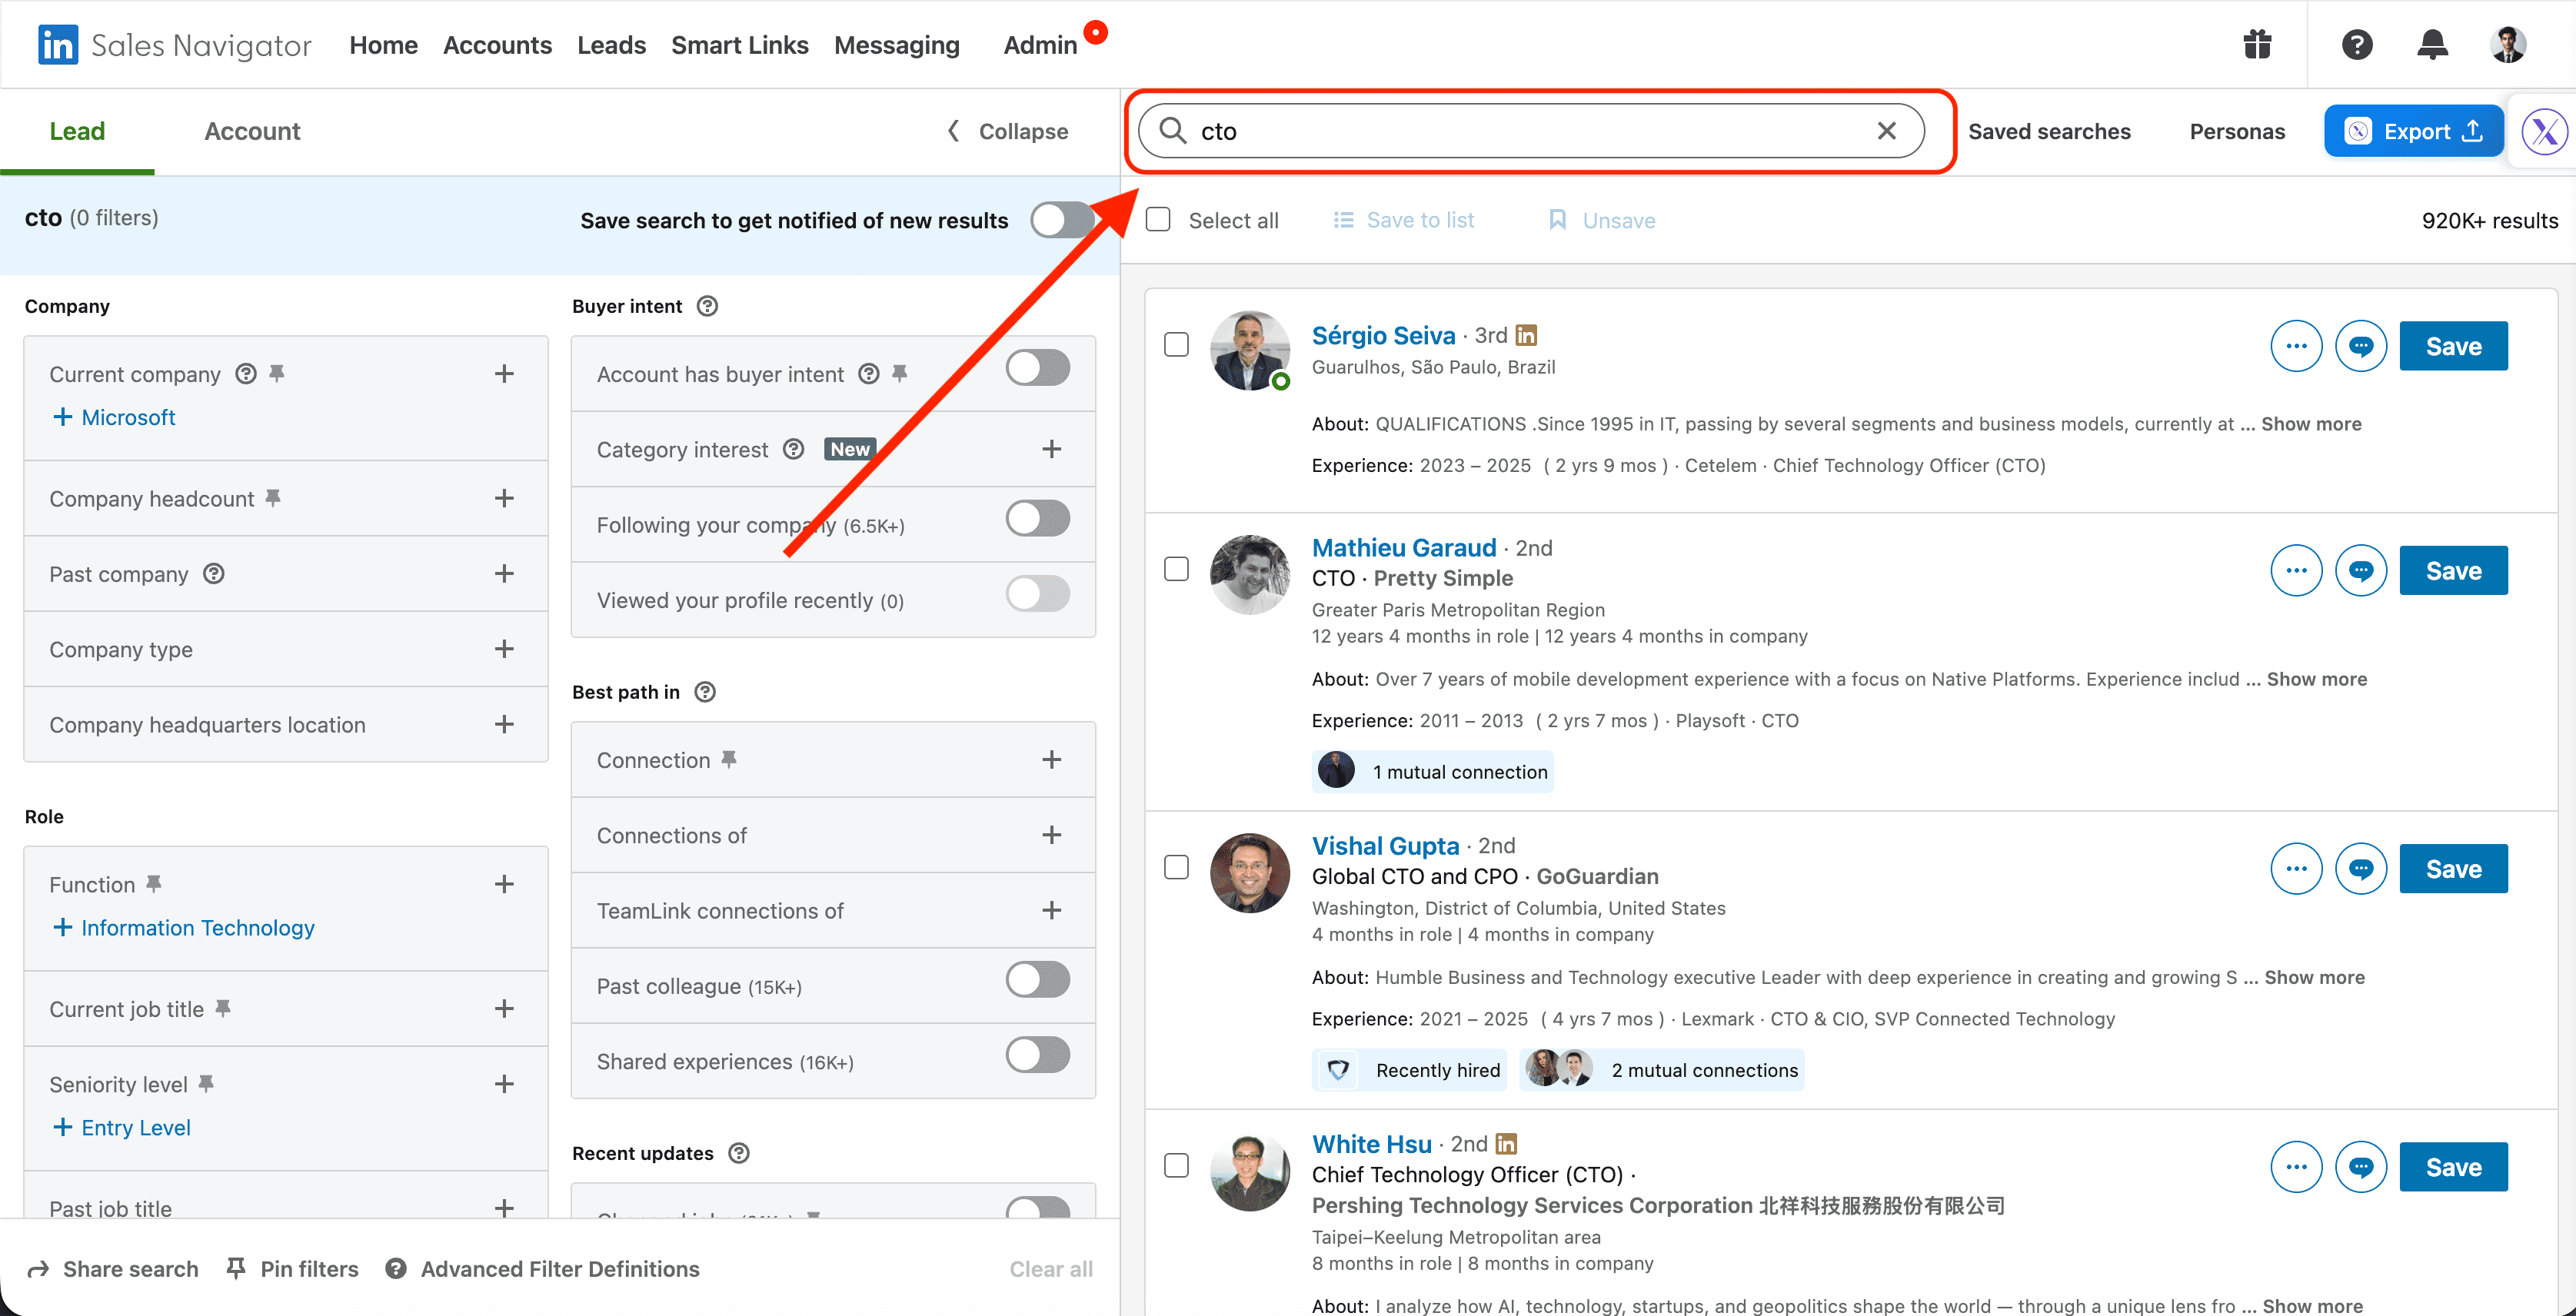The width and height of the screenshot is (2576, 1316).
Task: Enable the Past colleague toggle
Action: coord(1037,980)
